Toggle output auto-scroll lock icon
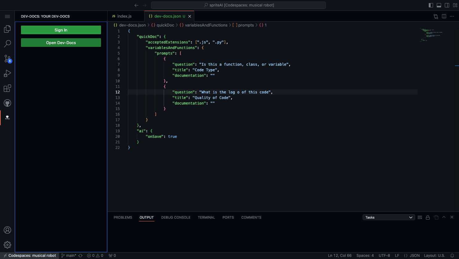This screenshot has width=459, height=259. click(428, 217)
